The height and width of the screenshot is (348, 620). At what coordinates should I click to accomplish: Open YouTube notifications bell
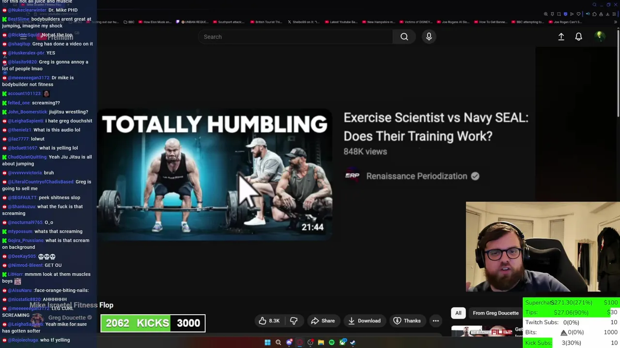tap(578, 37)
